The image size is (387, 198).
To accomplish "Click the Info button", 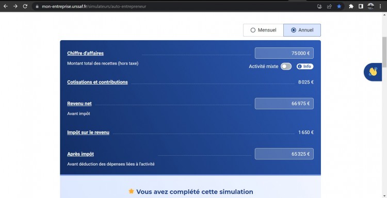I will (305, 67).
